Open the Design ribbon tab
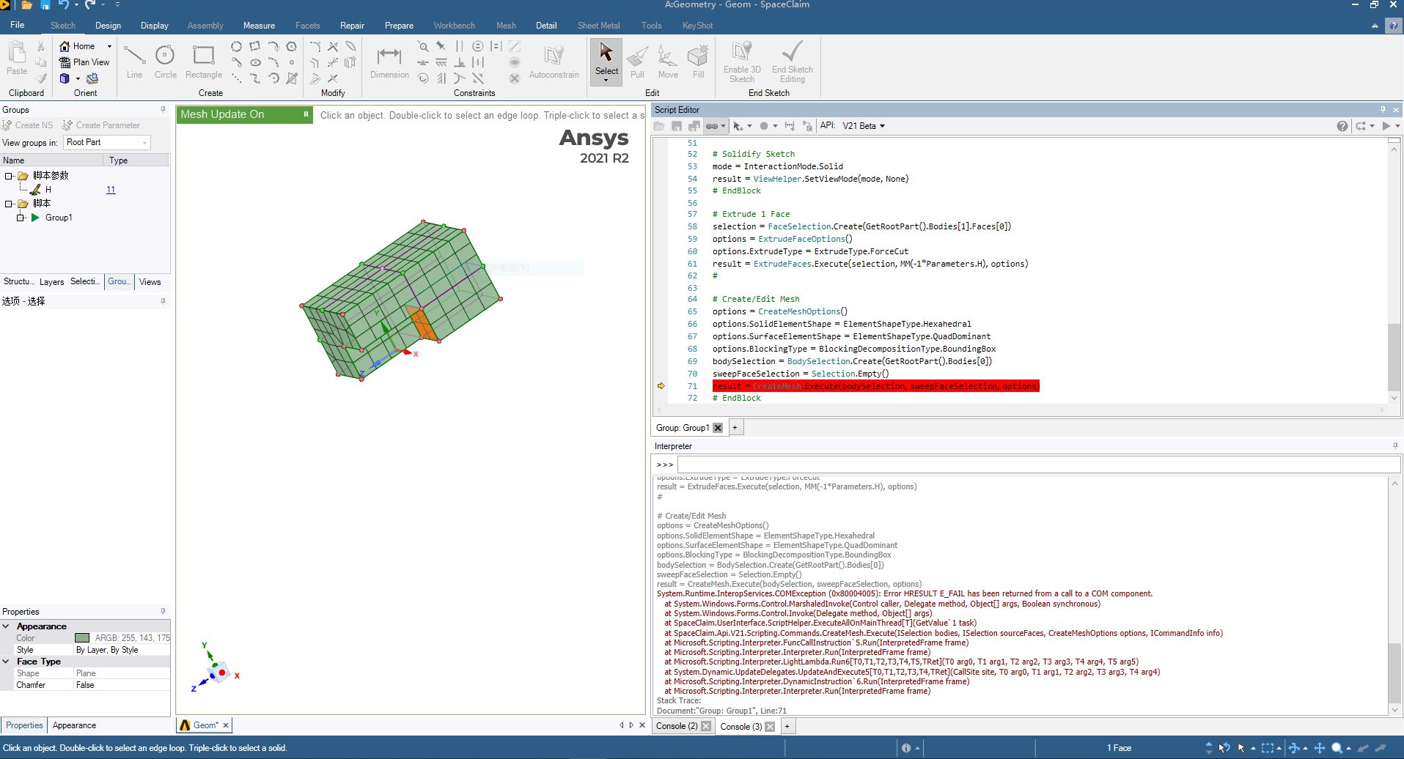 click(108, 26)
